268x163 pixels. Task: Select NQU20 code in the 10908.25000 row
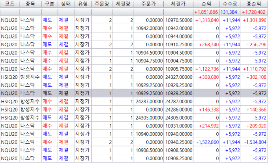click(9, 158)
